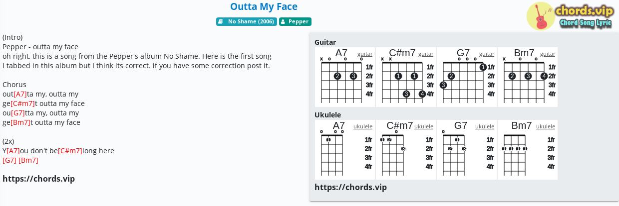Select the Bm7 ukulele chord diagram
Viewport: 619px width, 206px height.
point(528,150)
